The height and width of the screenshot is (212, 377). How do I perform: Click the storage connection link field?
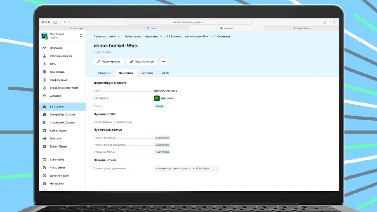click(x=186, y=168)
